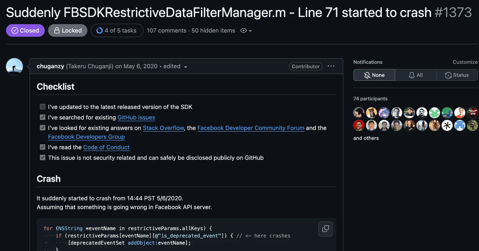Toggle updated to latest SDK checkbox

pyautogui.click(x=43, y=107)
